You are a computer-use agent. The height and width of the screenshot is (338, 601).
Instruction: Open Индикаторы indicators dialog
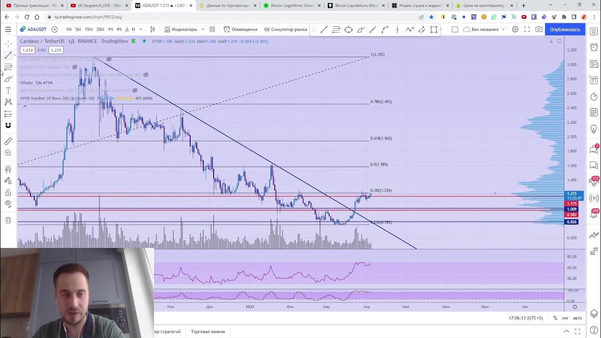[180, 29]
